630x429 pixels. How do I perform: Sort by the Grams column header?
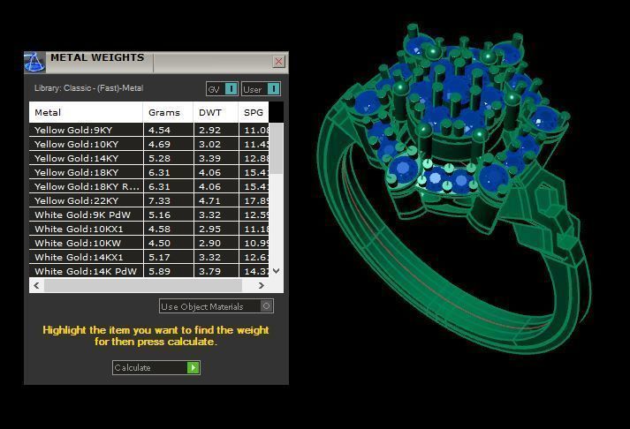click(x=168, y=112)
